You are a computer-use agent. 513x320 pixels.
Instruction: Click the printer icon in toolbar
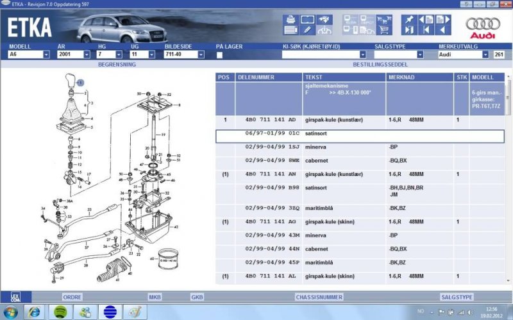point(290,19)
